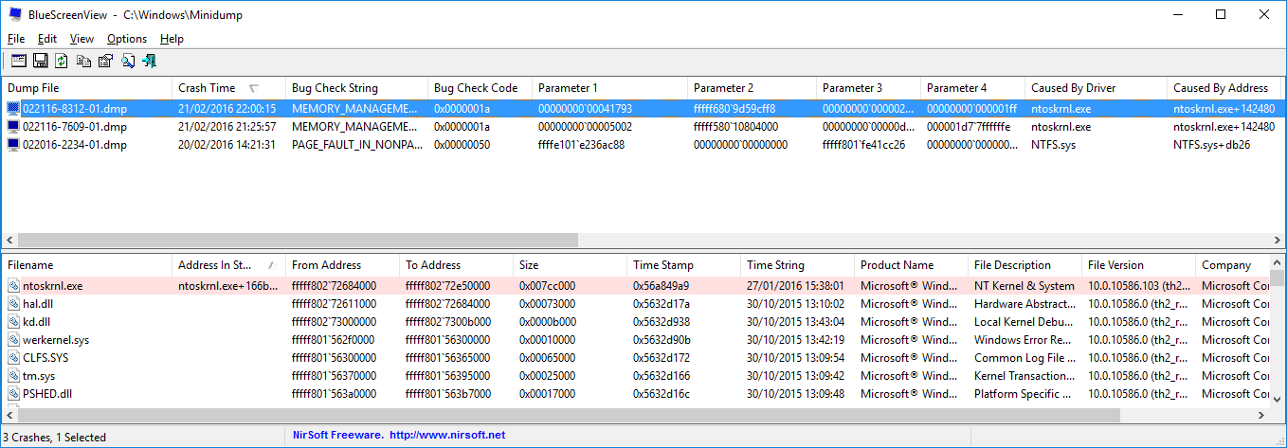Open Properties via the toolbar icon
Screen dimensions: 1287x448
pos(105,61)
